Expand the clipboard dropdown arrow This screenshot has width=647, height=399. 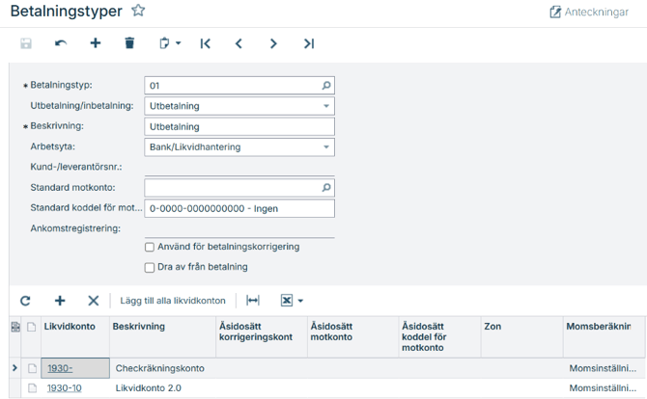point(179,42)
